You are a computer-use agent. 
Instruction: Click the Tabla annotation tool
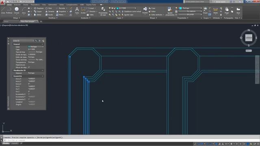90,15
